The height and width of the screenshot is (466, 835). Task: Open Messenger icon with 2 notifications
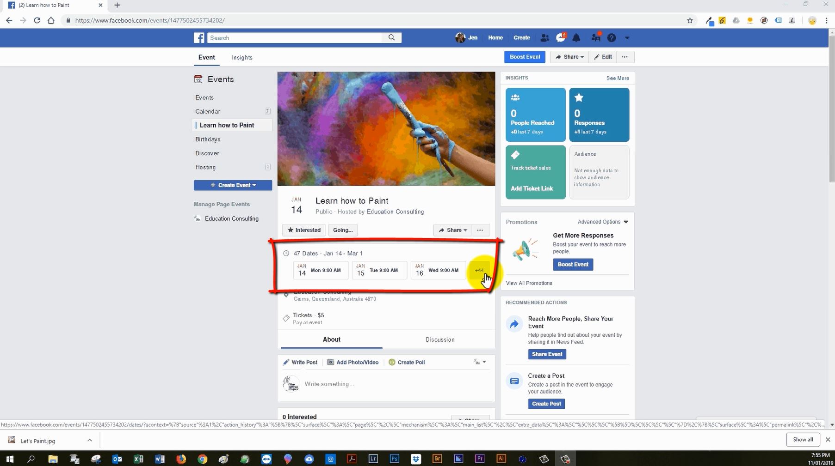pyautogui.click(x=561, y=37)
